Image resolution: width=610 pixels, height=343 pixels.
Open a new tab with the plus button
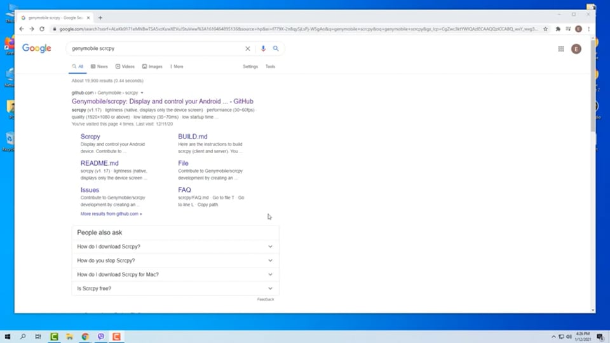100,18
